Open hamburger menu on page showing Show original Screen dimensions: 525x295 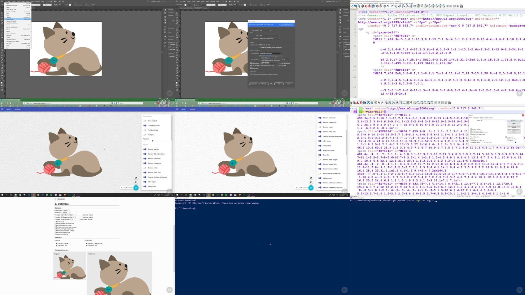click(x=2, y=109)
